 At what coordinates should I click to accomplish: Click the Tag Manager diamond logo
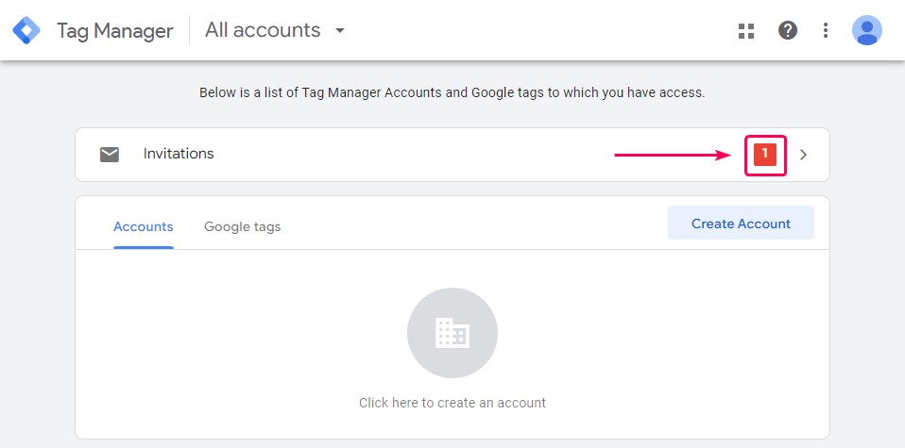point(26,30)
